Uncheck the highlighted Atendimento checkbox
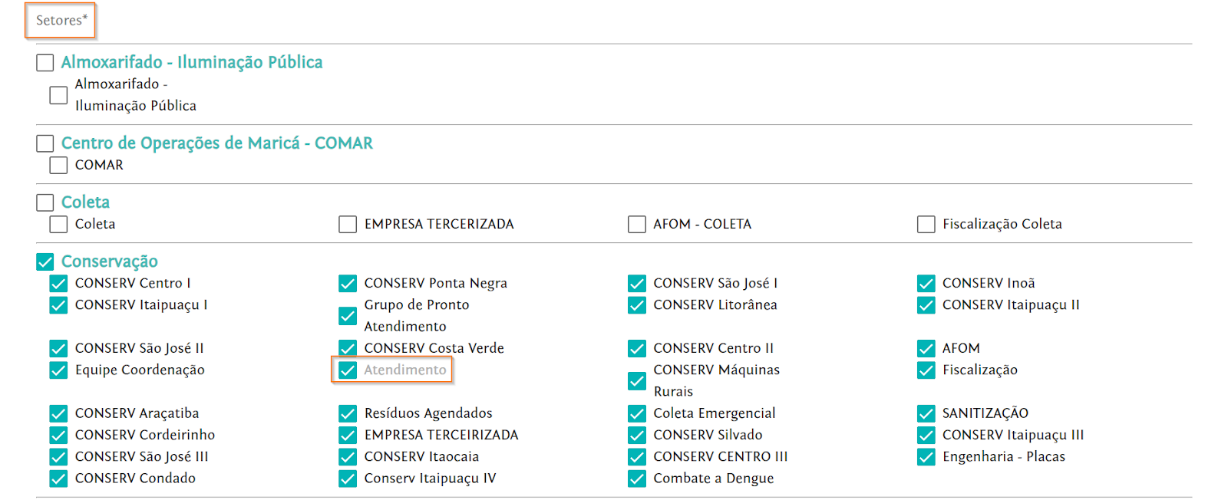This screenshot has height=500, width=1228. tap(348, 370)
